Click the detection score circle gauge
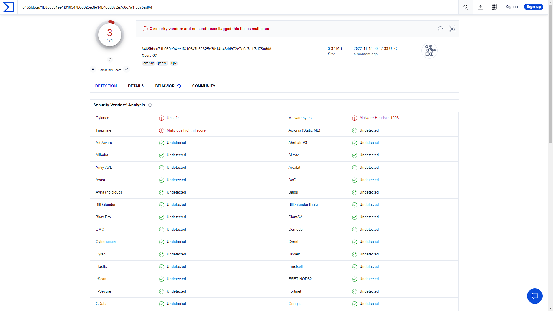Image resolution: width=553 pixels, height=311 pixels. click(x=110, y=35)
